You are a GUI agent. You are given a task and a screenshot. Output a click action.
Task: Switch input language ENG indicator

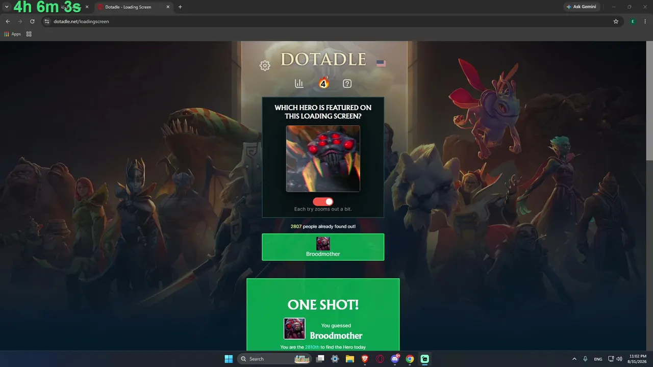[598, 359]
